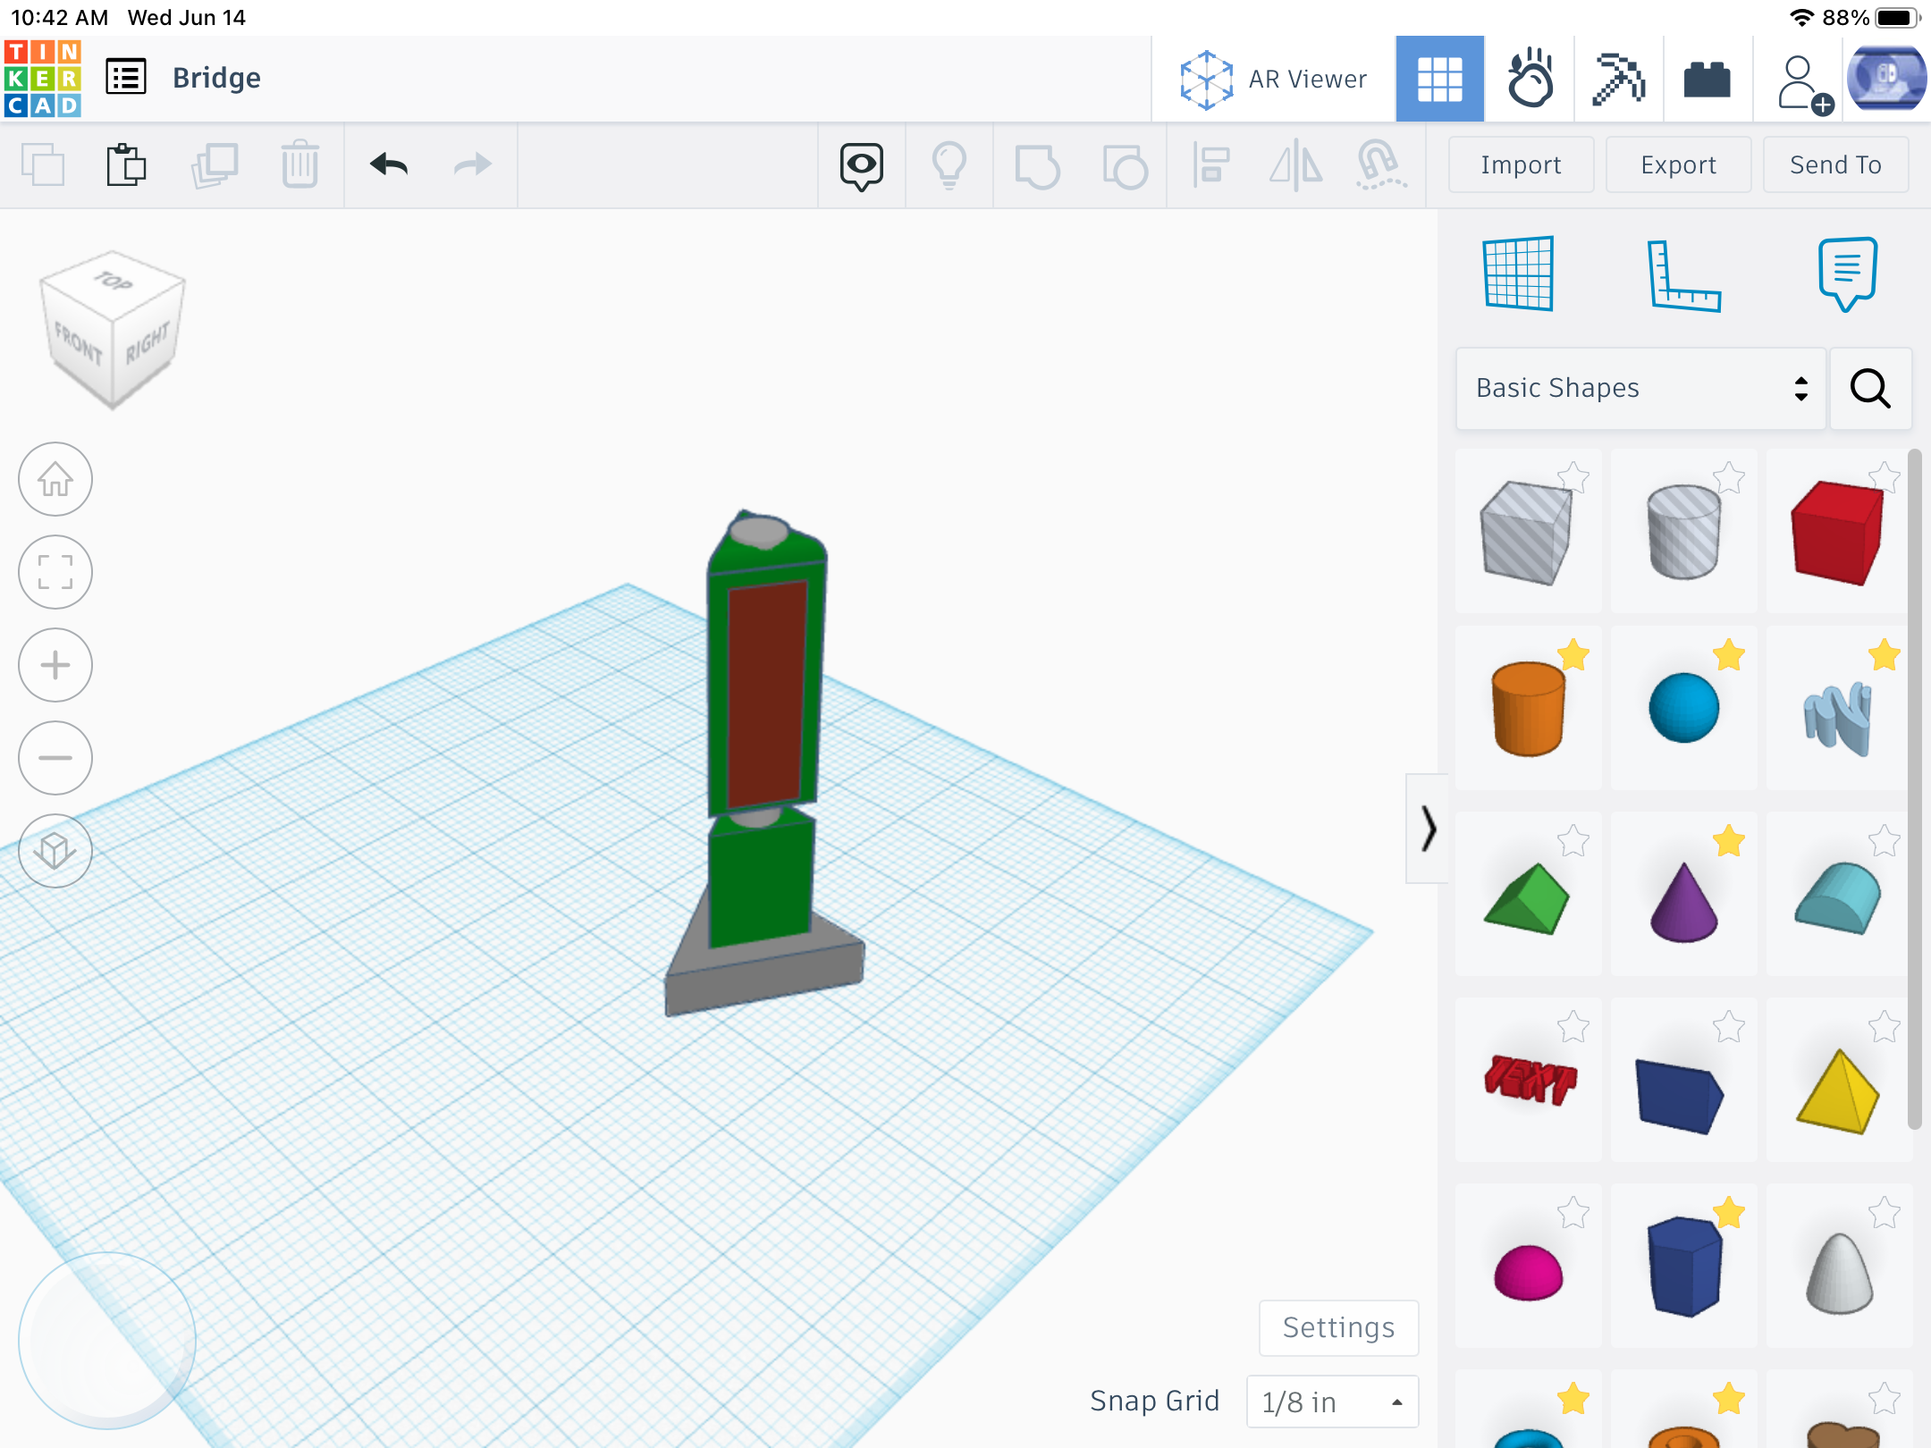
Task: Open the AR Viewer
Action: [x=1273, y=79]
